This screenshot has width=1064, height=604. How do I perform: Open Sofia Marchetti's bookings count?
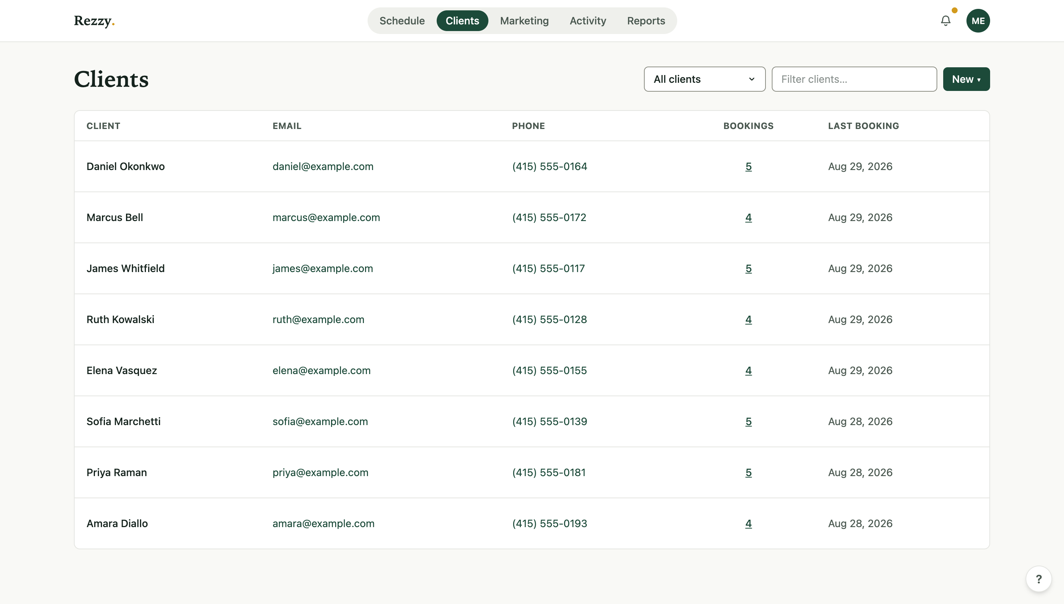pos(748,421)
